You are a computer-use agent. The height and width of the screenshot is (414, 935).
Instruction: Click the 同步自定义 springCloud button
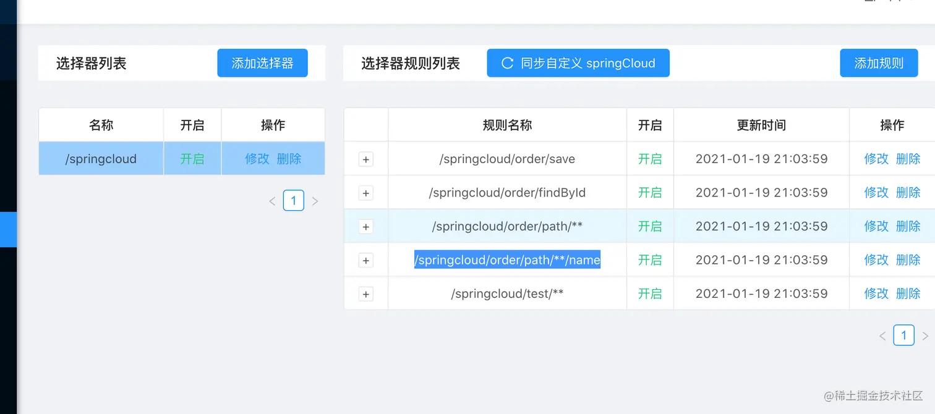[578, 63]
